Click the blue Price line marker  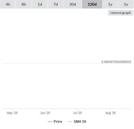(50, 122)
